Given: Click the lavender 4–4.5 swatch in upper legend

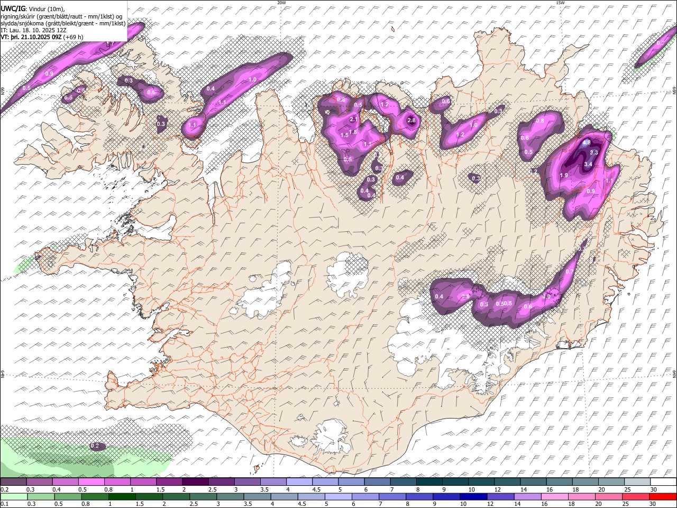Looking at the screenshot, I should 300,482.
